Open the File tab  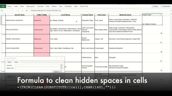point(3,6)
